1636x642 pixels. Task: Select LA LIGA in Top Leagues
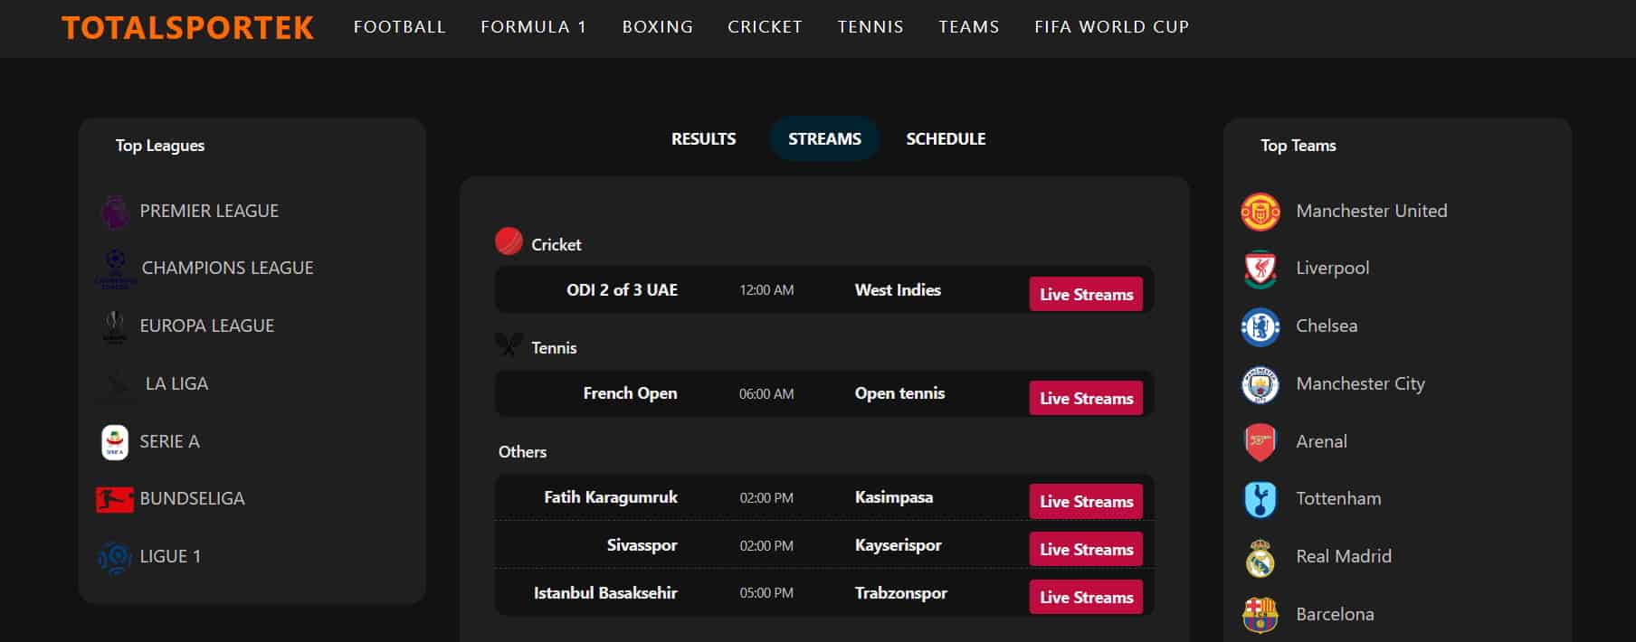tap(177, 384)
